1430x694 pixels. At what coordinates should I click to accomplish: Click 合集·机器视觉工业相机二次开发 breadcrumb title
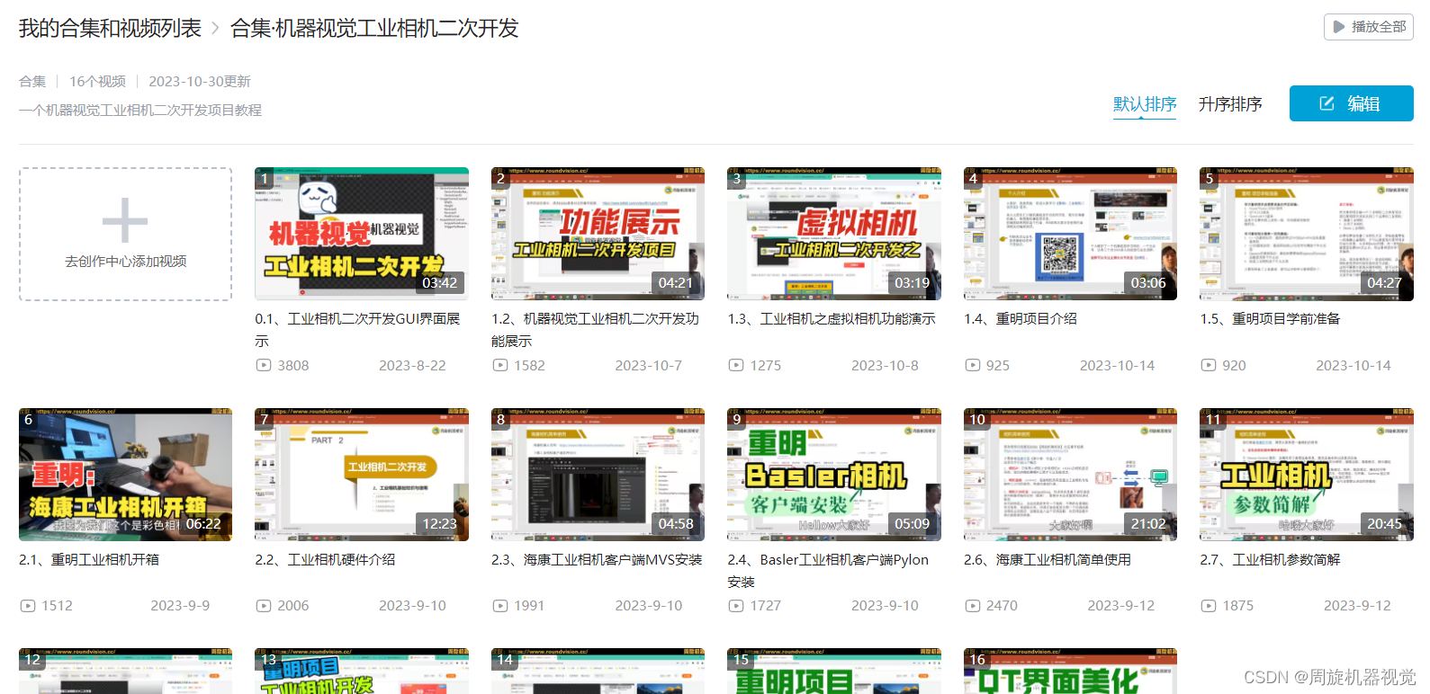374,28
